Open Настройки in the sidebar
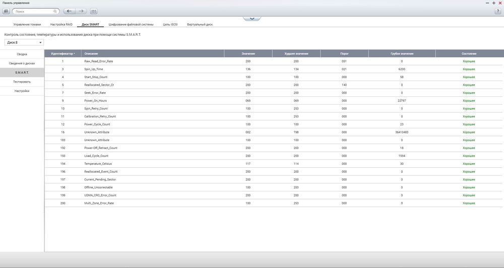 click(22, 91)
